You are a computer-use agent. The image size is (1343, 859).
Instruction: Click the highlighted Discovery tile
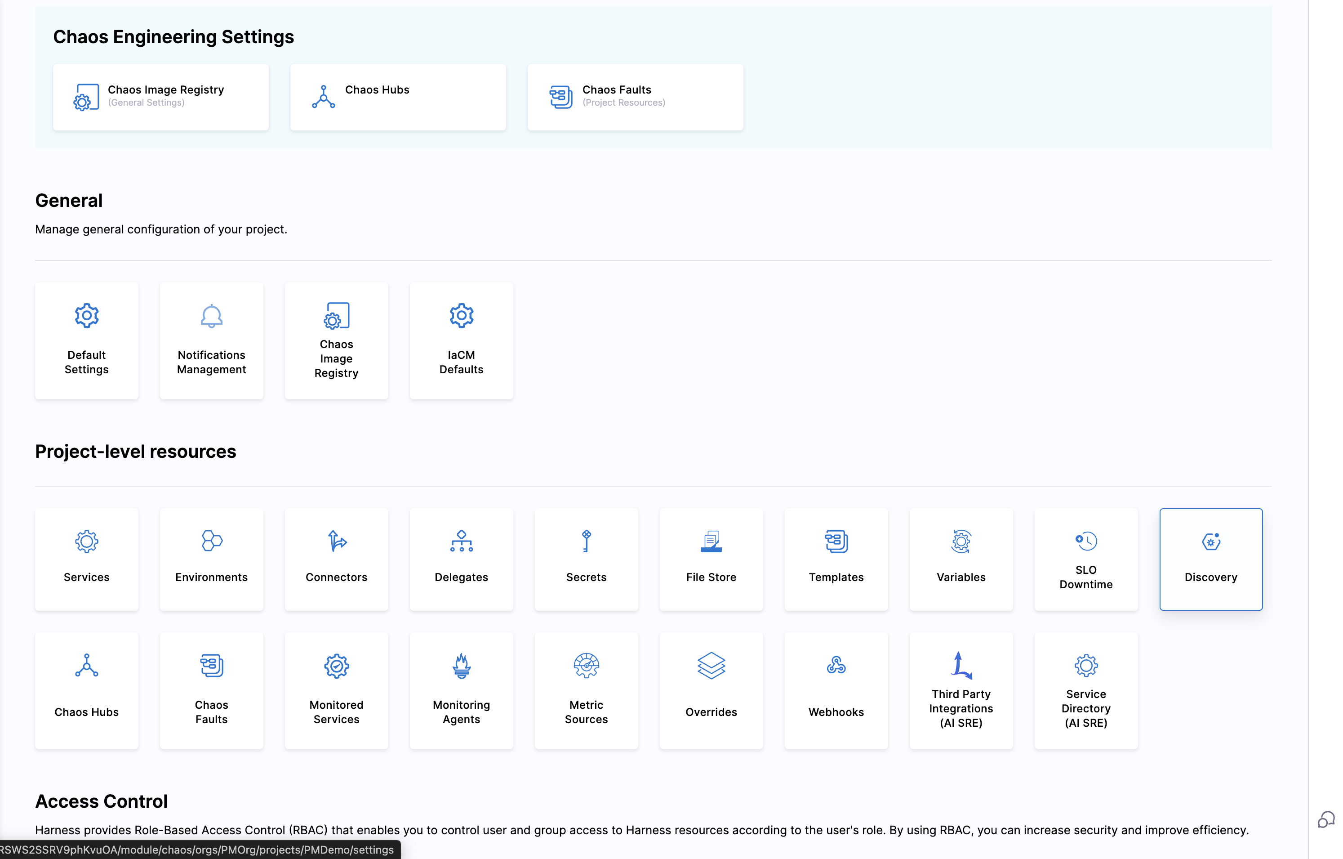(x=1211, y=559)
